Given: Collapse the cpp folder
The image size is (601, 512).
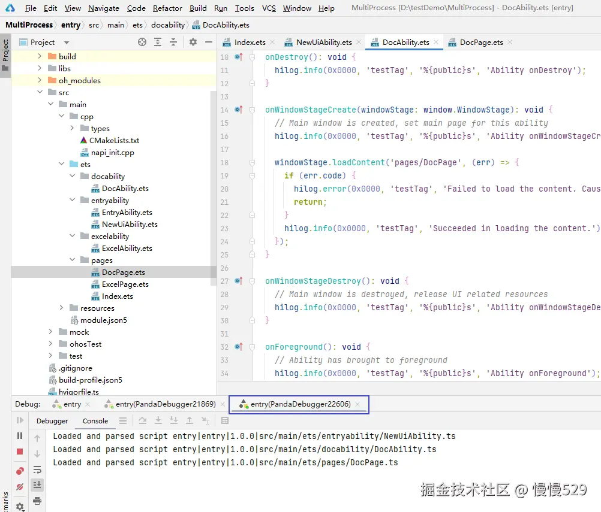Looking at the screenshot, I should click(61, 116).
